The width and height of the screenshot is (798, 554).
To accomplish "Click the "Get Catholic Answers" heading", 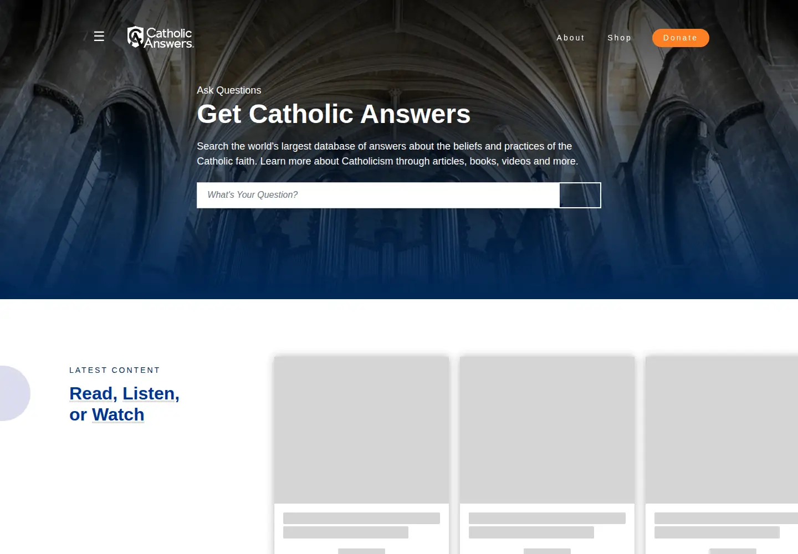I will coord(334,114).
